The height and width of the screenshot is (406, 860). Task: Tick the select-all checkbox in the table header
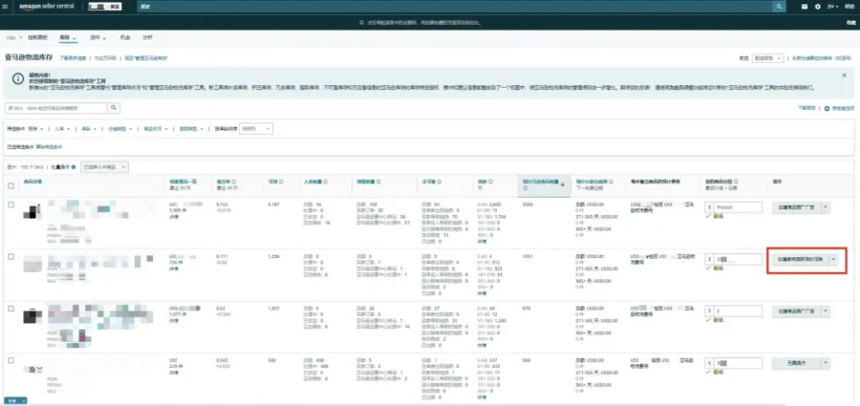tap(11, 185)
